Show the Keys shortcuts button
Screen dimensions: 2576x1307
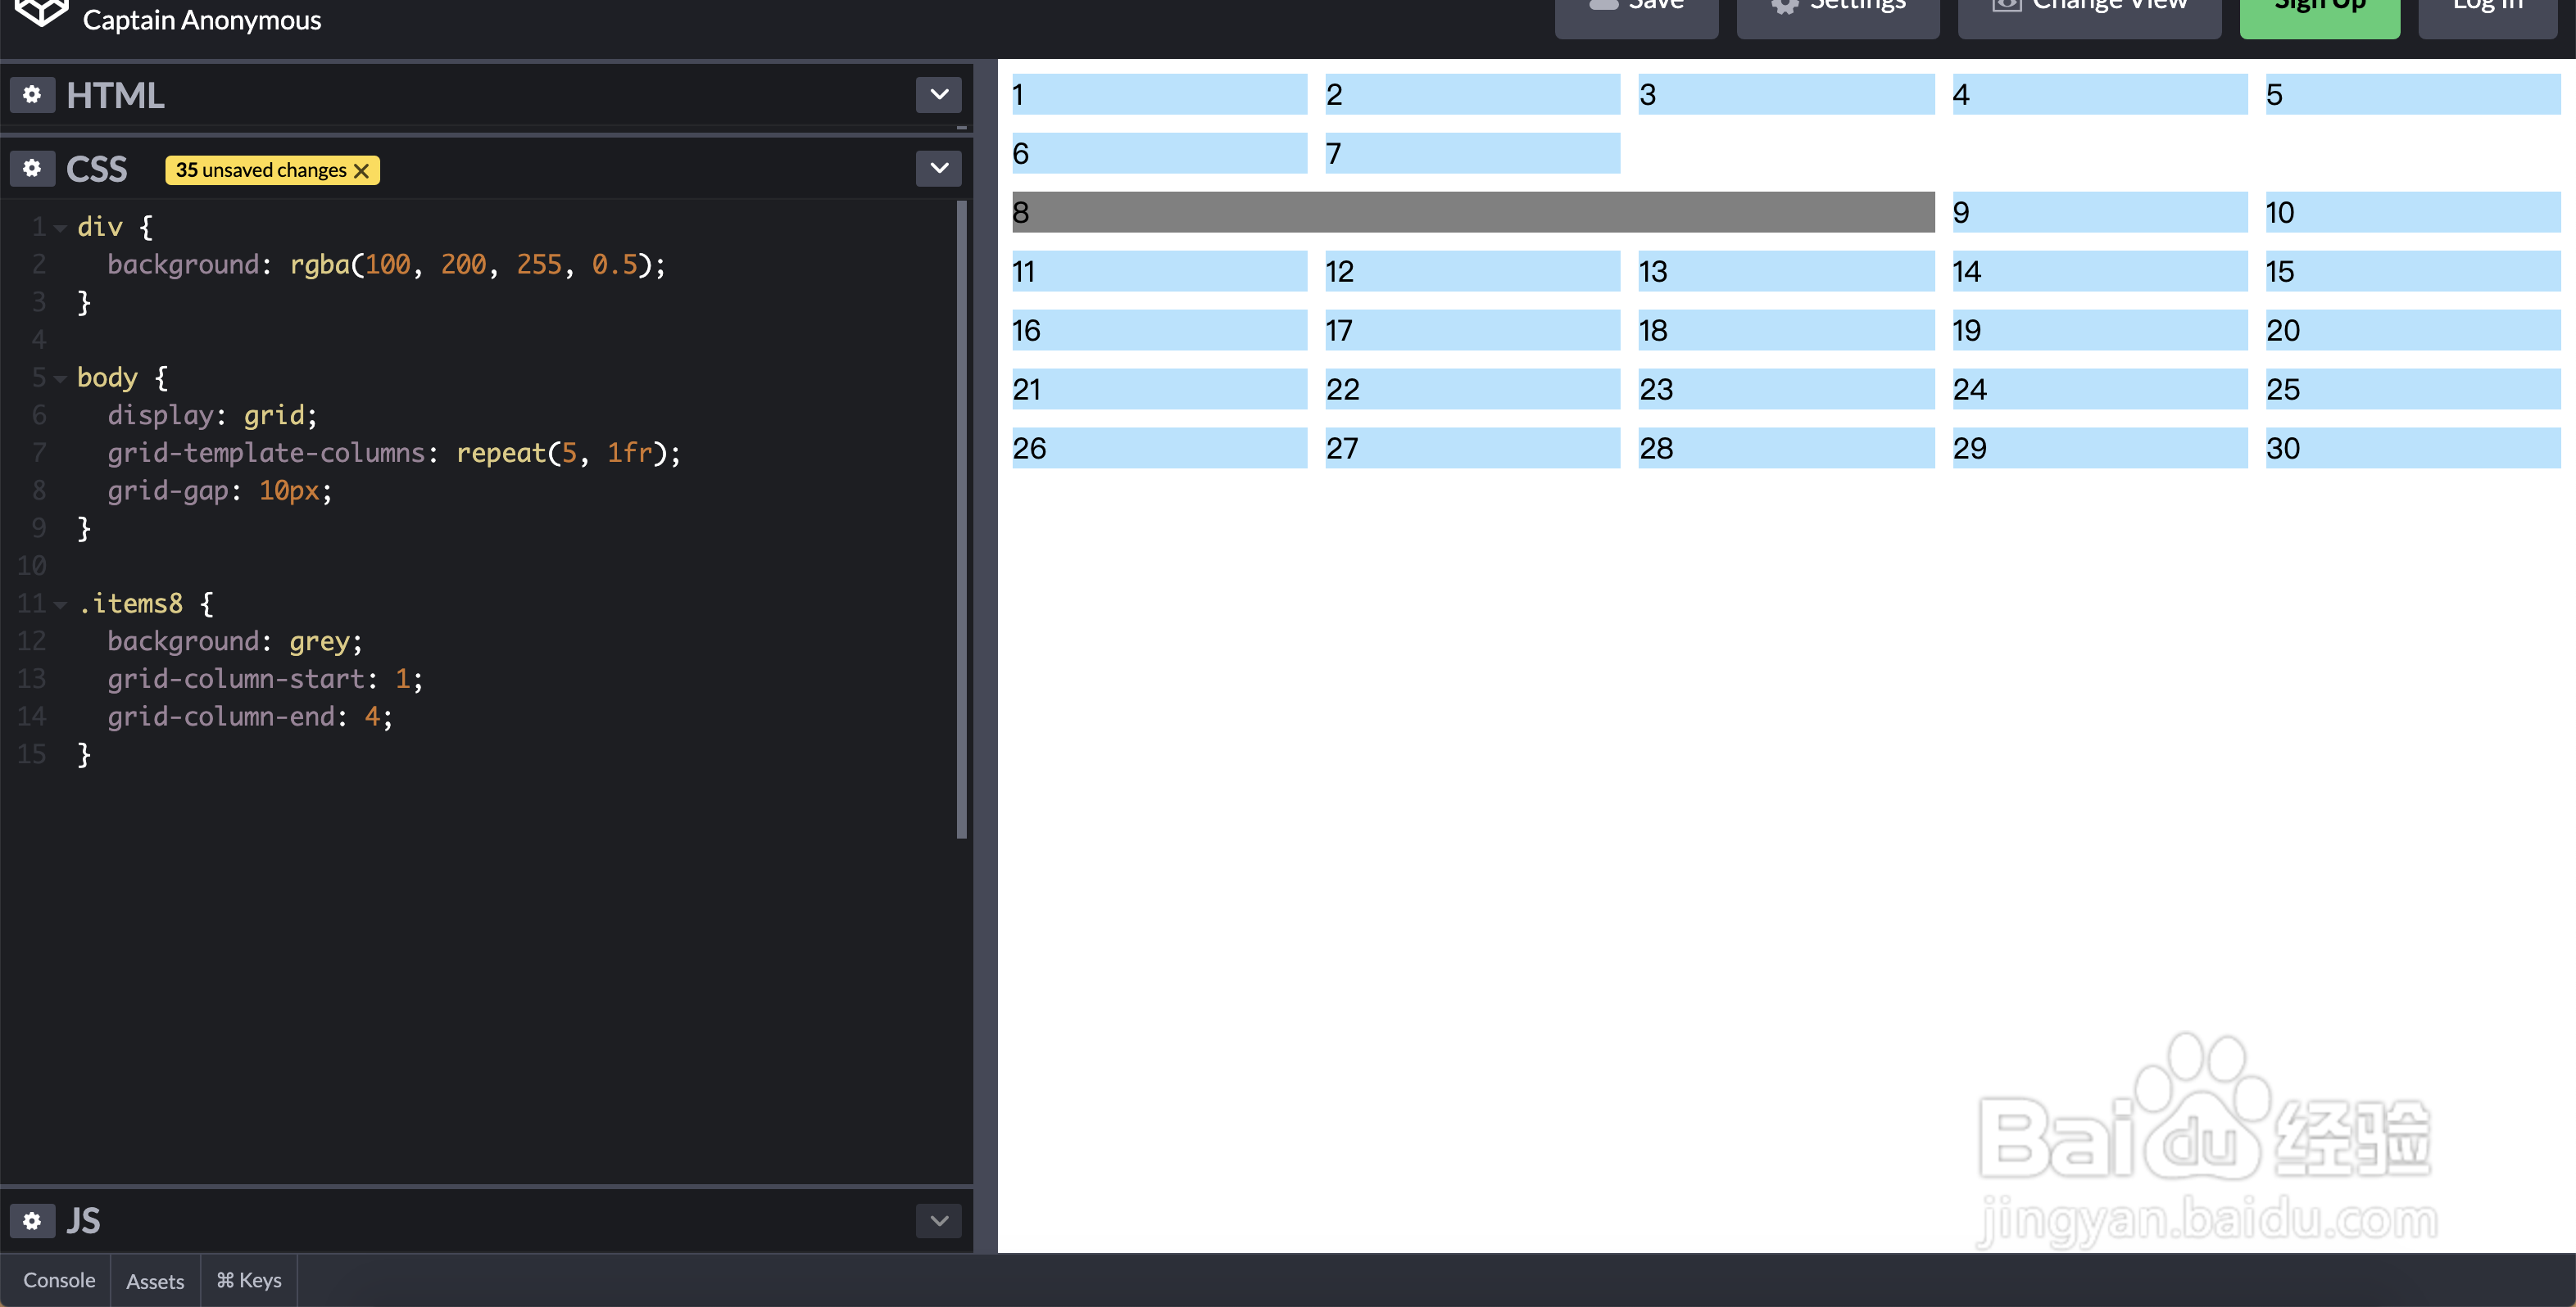point(249,1280)
